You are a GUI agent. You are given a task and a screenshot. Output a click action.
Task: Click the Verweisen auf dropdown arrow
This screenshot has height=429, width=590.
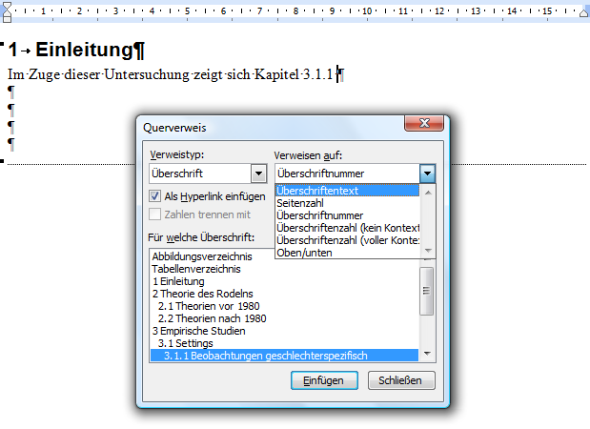[x=427, y=174]
